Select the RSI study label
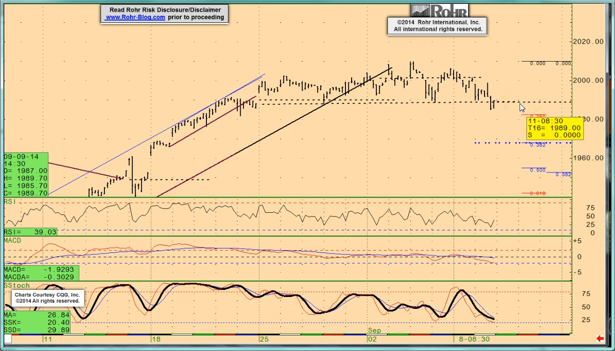This screenshot has height=351, width=615. coord(10,202)
